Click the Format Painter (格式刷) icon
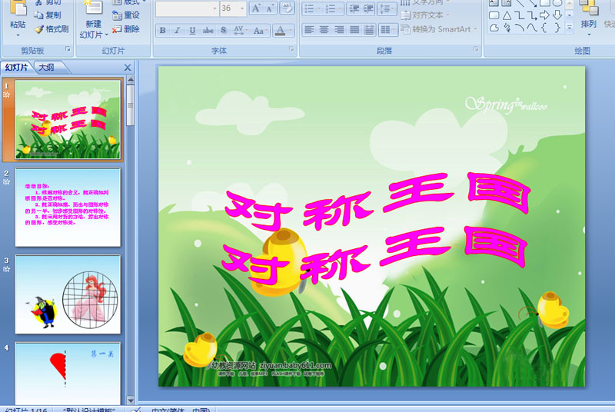Viewport: 615px width, 412px height. pos(52,29)
